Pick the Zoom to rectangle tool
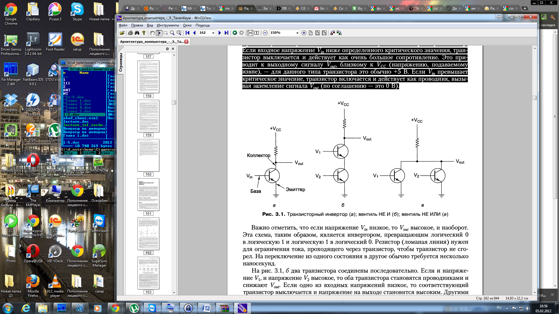This screenshot has height=314, width=559. click(179, 33)
